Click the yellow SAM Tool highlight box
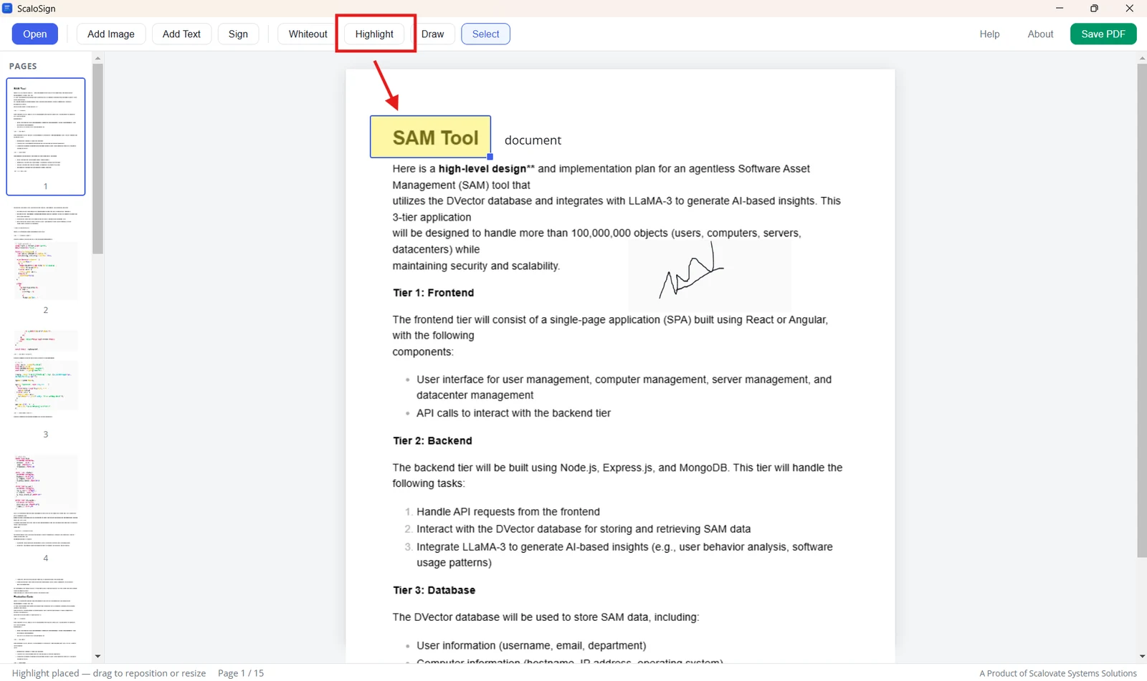The height and width of the screenshot is (681, 1147). click(x=430, y=137)
